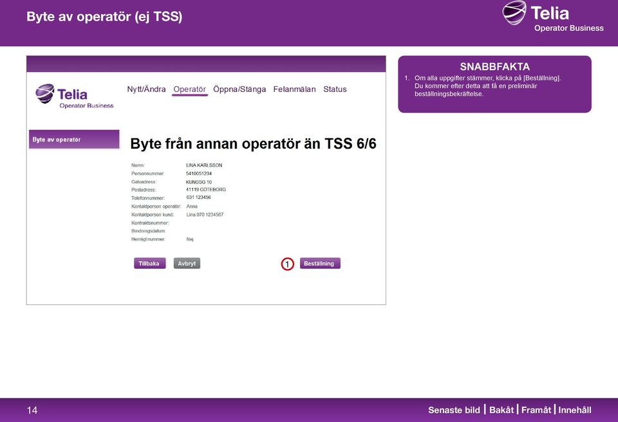Click the Personnummer value 5410051234
Viewport: 618px width, 422px height.
[x=199, y=174]
